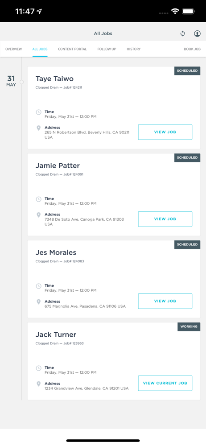206x446 pixels.
Task: Open View Current Job for Jack Turner
Action: 165,383
